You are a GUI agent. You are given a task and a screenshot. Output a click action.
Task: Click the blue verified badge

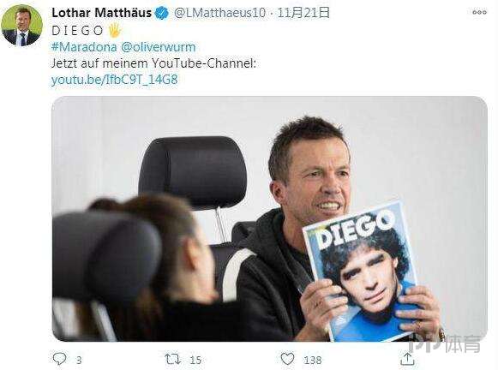[162, 13]
